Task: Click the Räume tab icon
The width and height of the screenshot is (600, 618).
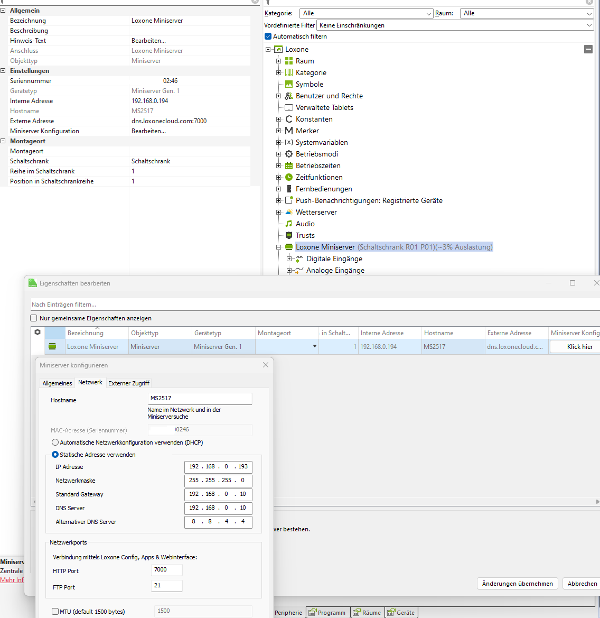Action: pyautogui.click(x=357, y=613)
